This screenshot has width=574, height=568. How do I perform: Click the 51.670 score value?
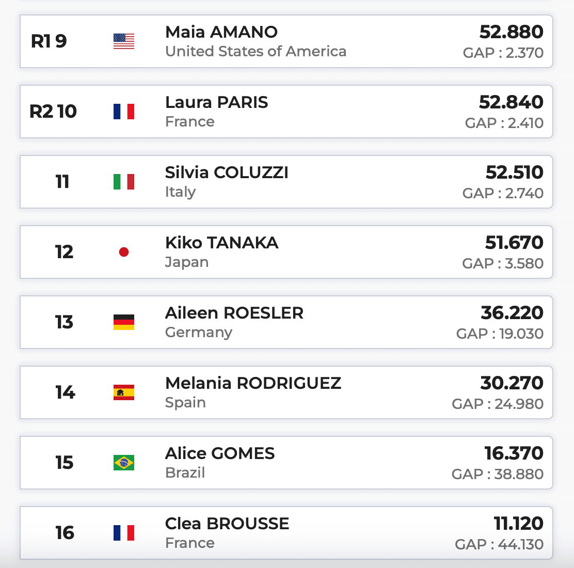click(x=514, y=243)
